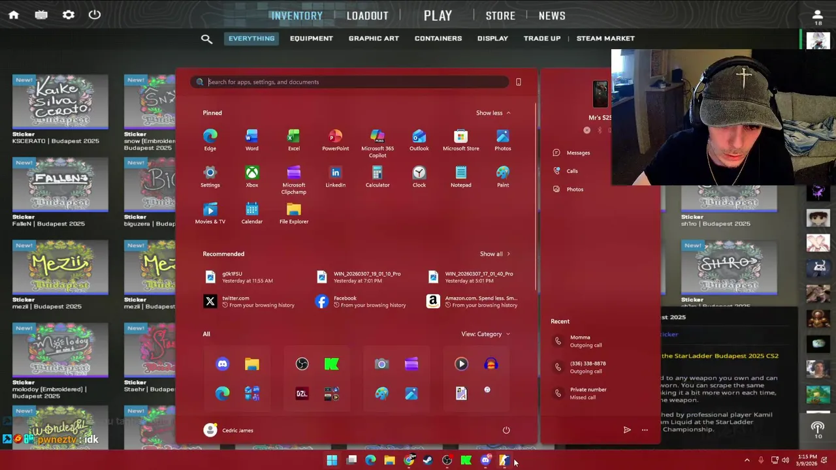Open Messages in the phone panel
The width and height of the screenshot is (836, 470).
click(571, 153)
